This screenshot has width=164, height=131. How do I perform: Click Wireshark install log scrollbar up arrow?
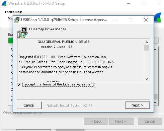[155, 50]
